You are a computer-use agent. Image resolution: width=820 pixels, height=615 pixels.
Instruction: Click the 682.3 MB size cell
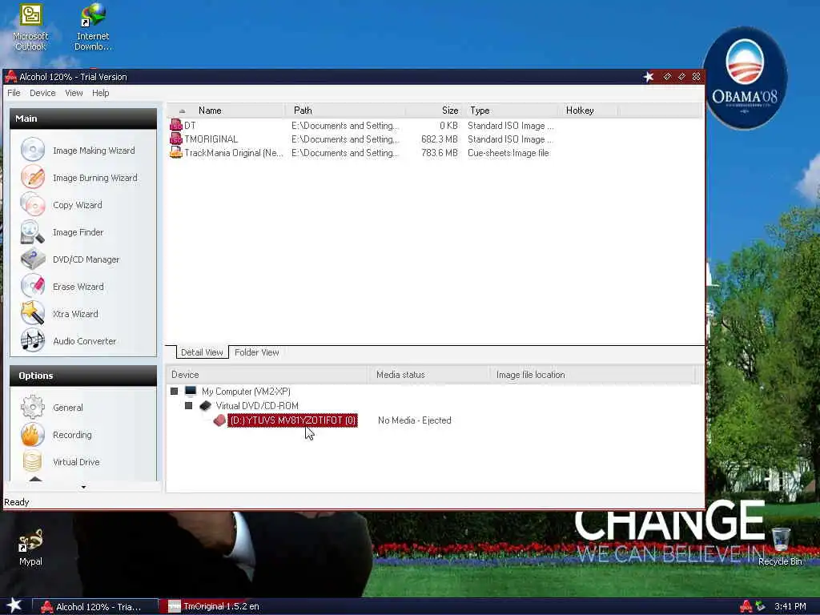point(440,139)
